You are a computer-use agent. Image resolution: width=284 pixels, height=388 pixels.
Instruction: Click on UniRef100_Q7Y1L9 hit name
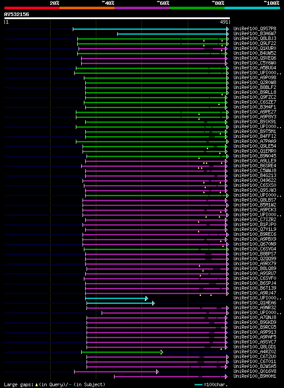pos(255,230)
